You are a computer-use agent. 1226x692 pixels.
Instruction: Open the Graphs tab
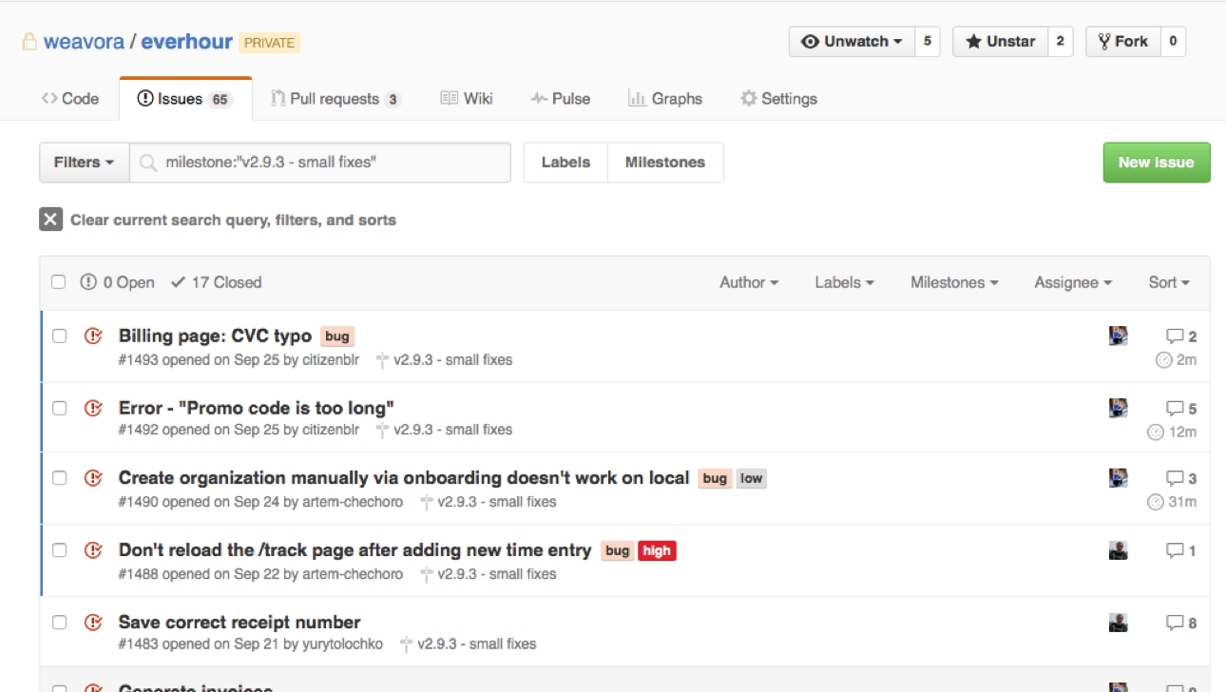click(x=665, y=99)
